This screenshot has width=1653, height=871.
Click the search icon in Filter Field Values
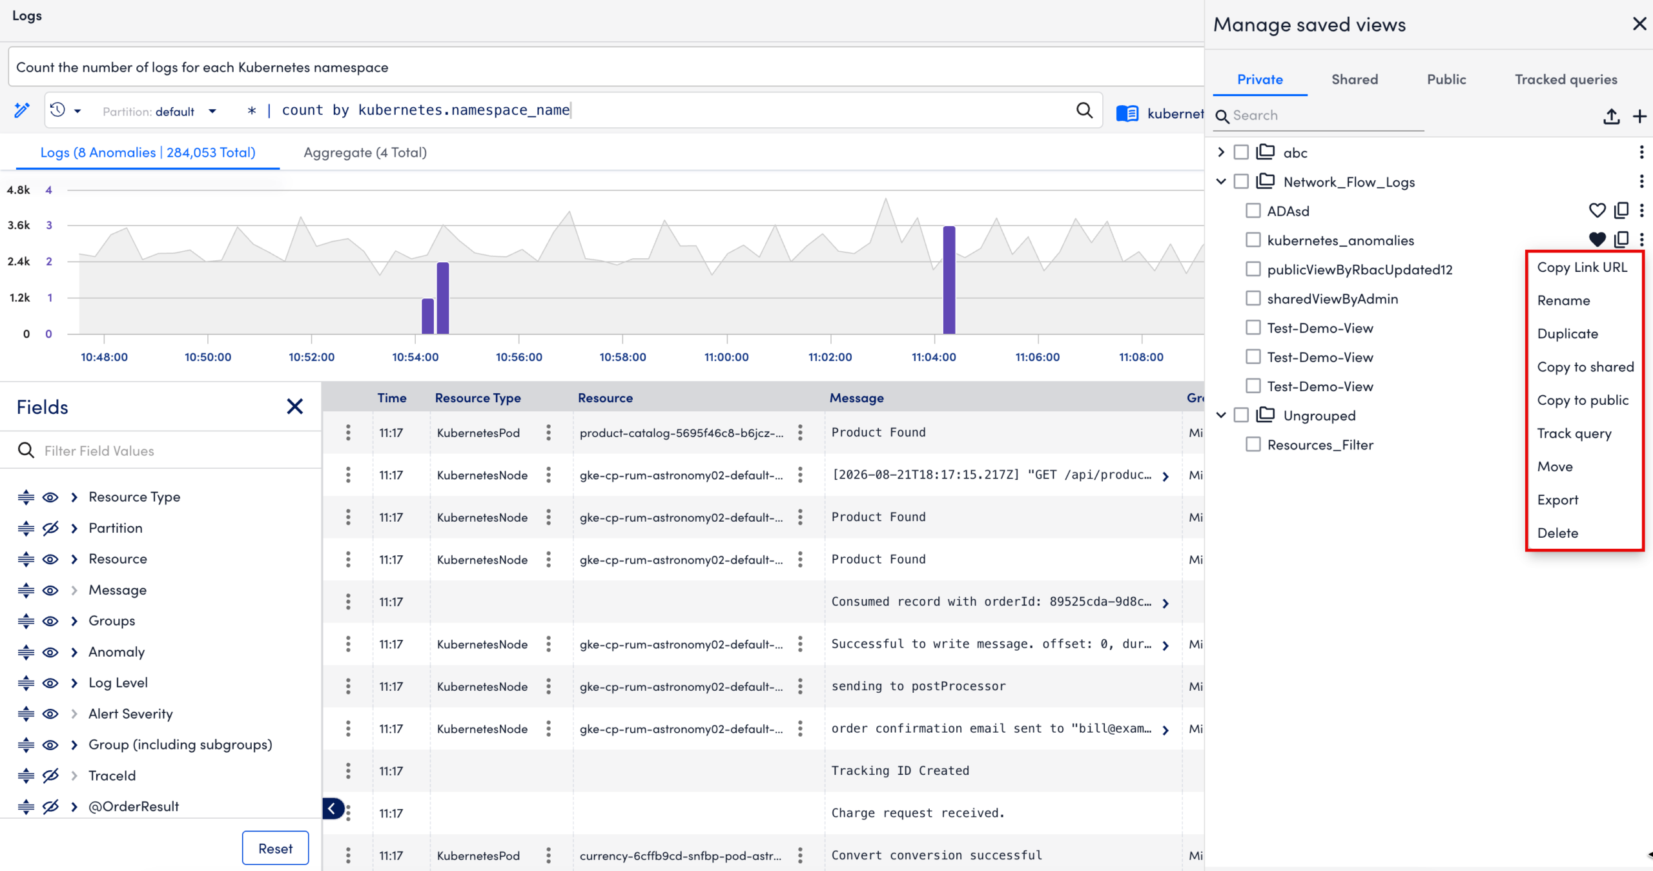[26, 451]
